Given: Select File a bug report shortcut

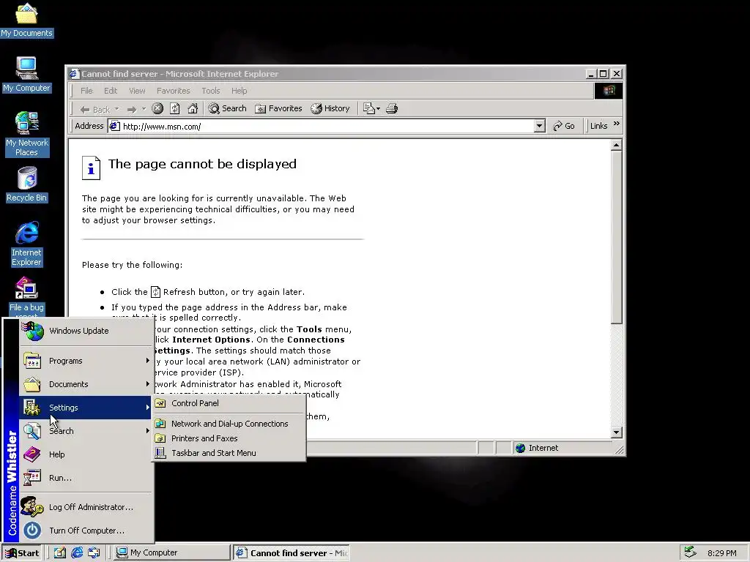Looking at the screenshot, I should tap(26, 296).
